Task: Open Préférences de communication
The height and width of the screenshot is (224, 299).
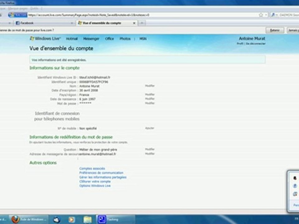Action: pos(101,173)
